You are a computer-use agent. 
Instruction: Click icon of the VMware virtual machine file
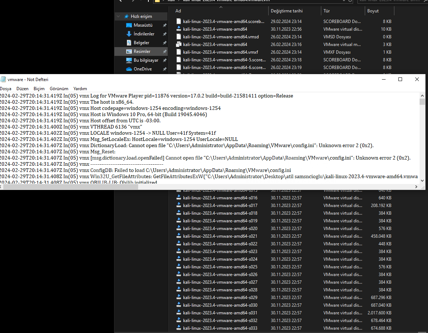point(179,44)
